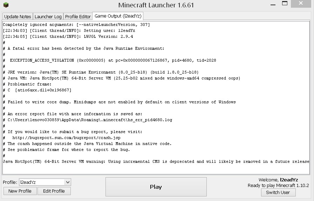Click the 'See problematic frame' line

(x=67, y=150)
